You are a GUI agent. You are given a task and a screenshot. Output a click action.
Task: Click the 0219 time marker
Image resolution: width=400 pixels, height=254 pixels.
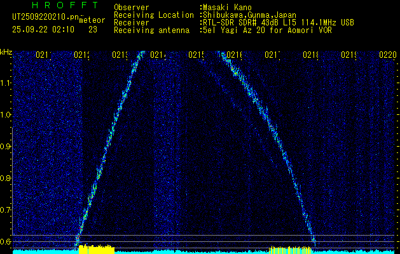pyautogui.click(x=348, y=55)
